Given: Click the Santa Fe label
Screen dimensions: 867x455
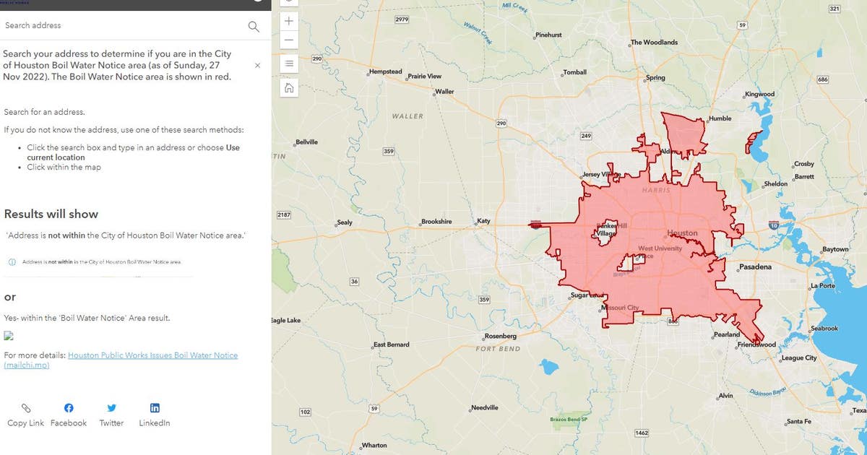Looking at the screenshot, I should click(799, 421).
